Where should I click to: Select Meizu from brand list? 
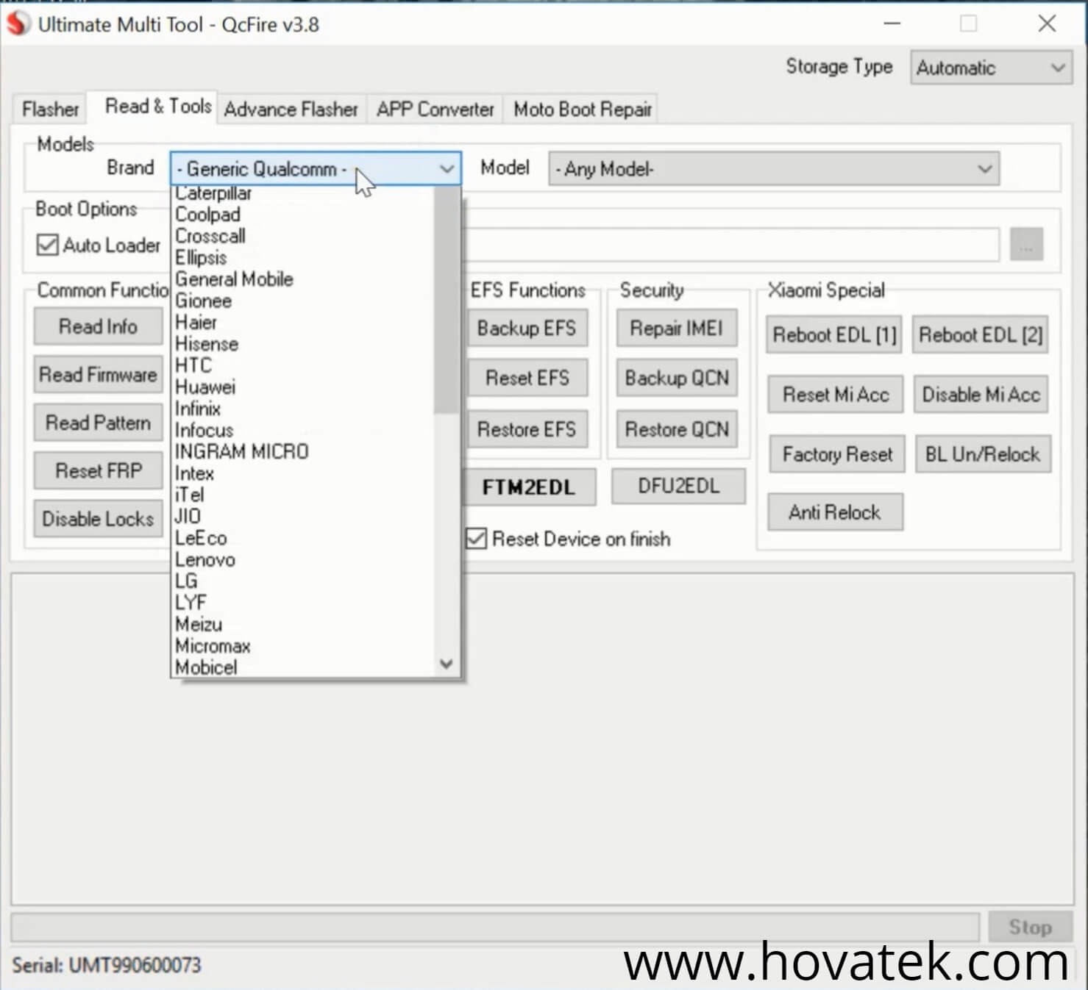[303, 625]
